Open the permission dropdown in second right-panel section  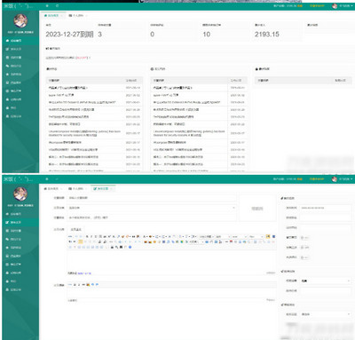pos(326,281)
